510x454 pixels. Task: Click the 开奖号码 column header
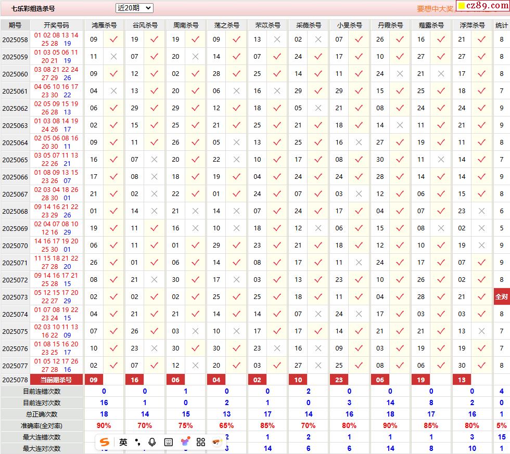56,25
